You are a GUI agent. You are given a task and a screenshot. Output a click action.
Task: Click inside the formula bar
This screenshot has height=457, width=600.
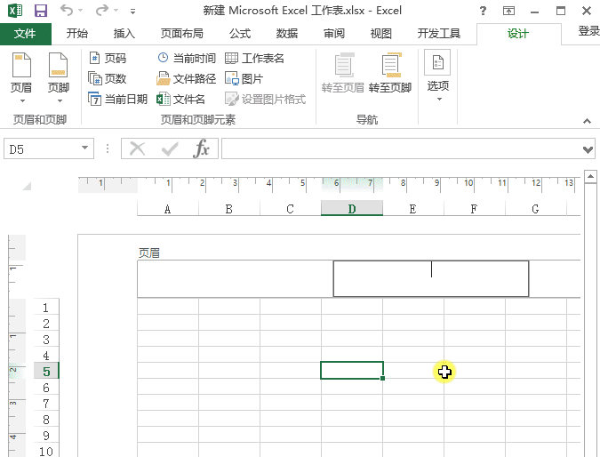coord(402,148)
